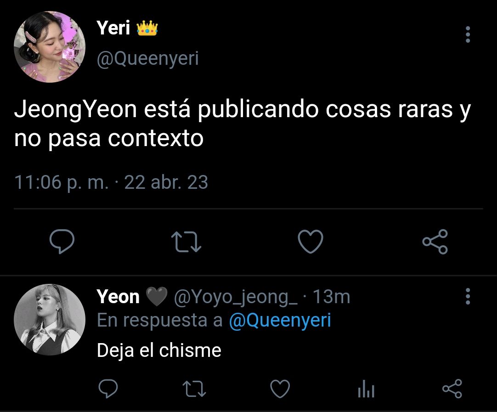Open Yeri's profile picture
Image resolution: width=497 pixels, height=412 pixels.
pyautogui.click(x=50, y=47)
